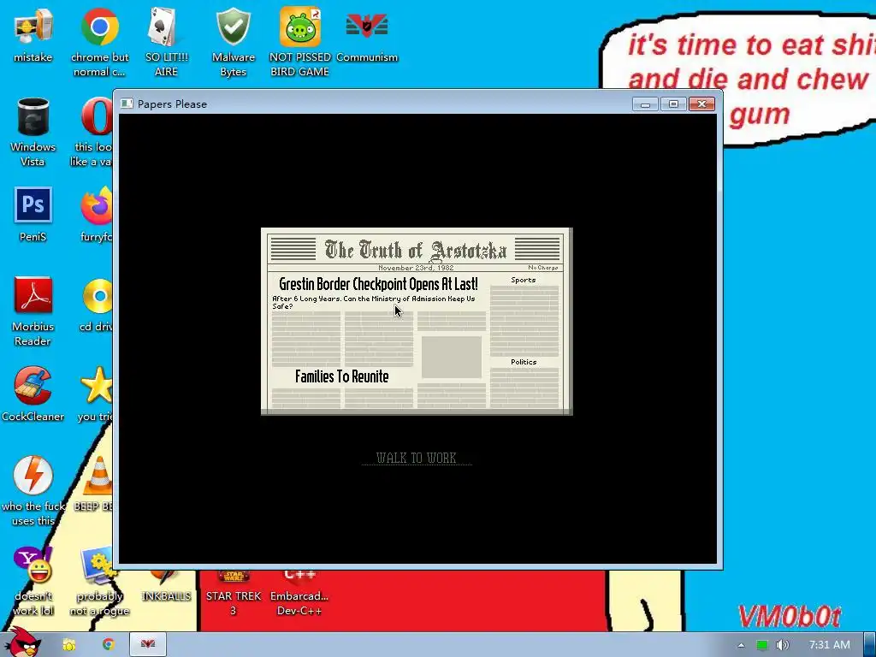The image size is (876, 657).
Task: Click the green network tray icon
Action: tap(761, 645)
